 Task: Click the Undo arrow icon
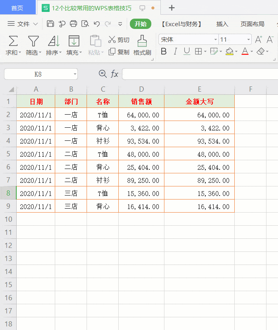point(97,24)
